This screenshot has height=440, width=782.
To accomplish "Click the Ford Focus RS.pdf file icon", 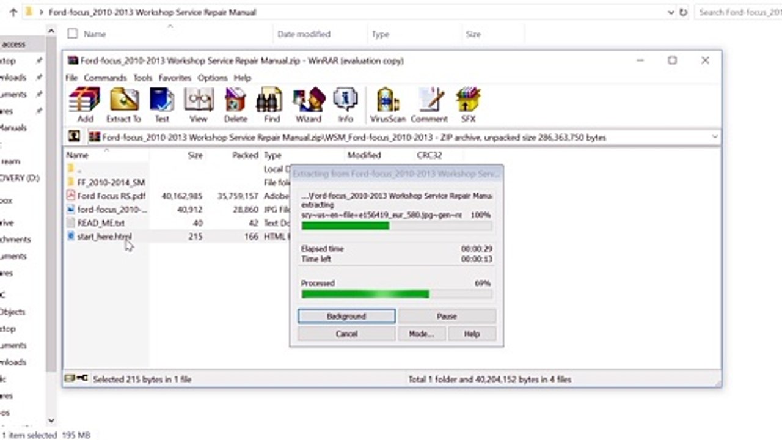I will (x=71, y=196).
